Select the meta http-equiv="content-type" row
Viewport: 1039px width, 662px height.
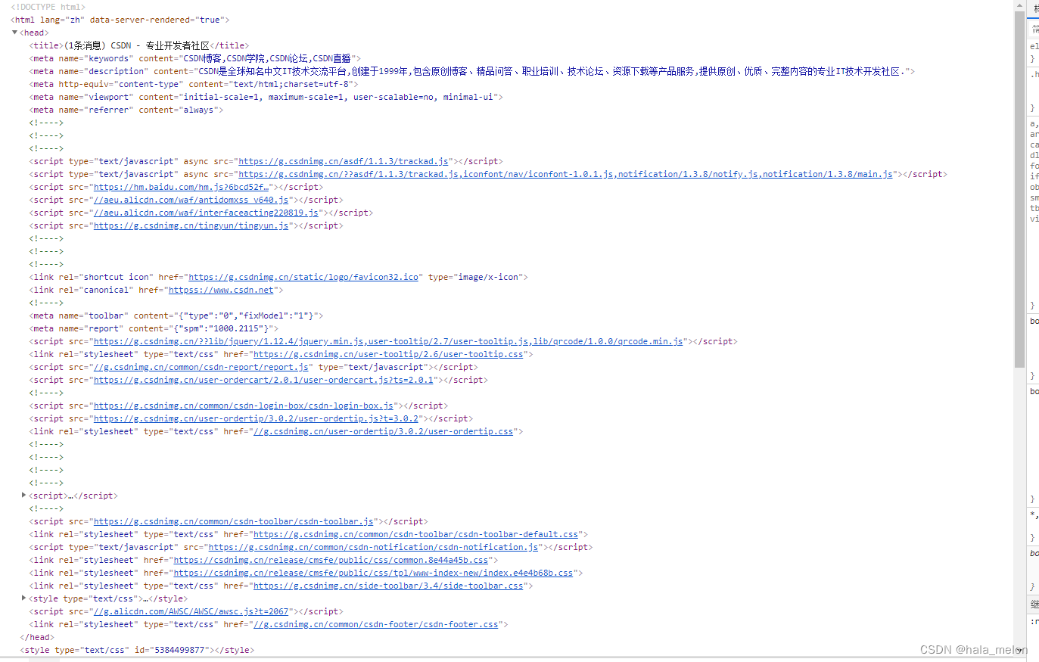tap(194, 84)
